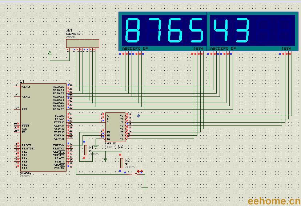Toggle the switch below R2
The image size is (301, 206).
(134, 174)
